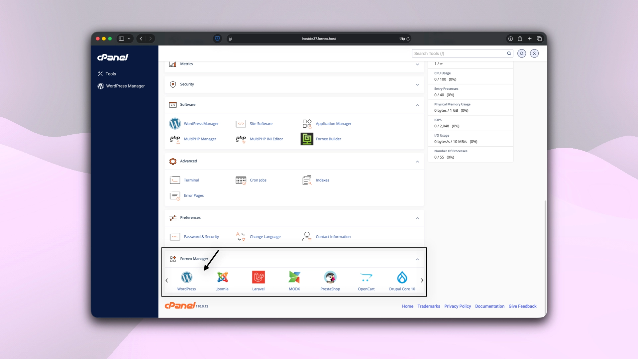Viewport: 638px width, 359px height.
Task: Open the Indexes tool
Action: pyautogui.click(x=322, y=180)
